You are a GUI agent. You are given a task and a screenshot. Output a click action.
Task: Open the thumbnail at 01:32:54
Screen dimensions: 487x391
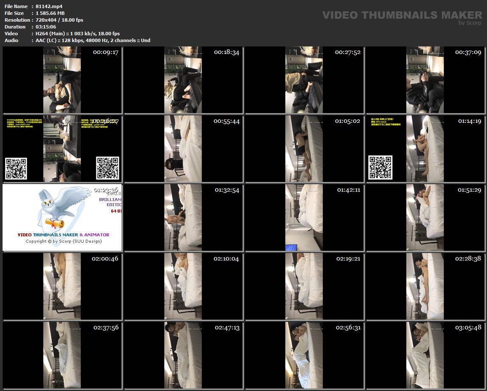[183, 218]
